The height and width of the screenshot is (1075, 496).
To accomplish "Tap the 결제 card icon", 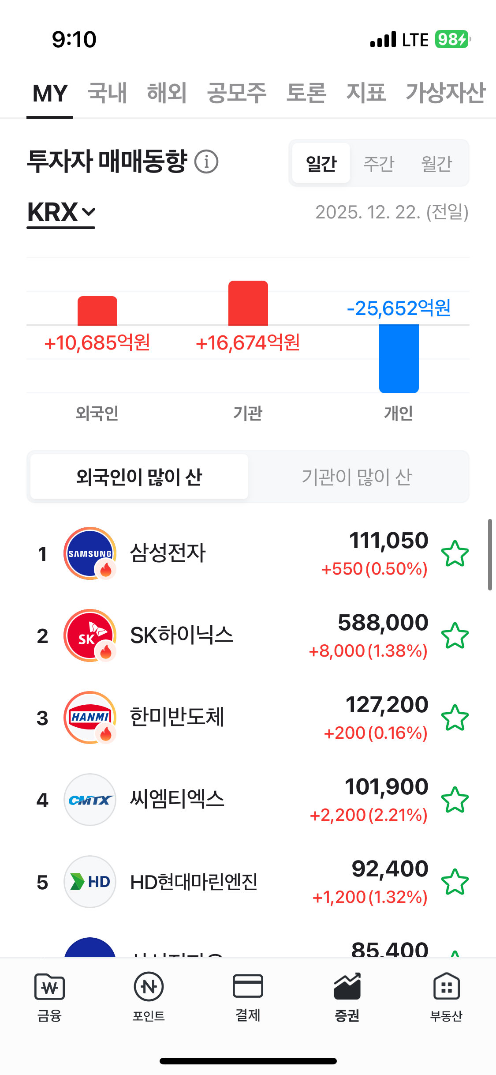I will pyautogui.click(x=248, y=986).
